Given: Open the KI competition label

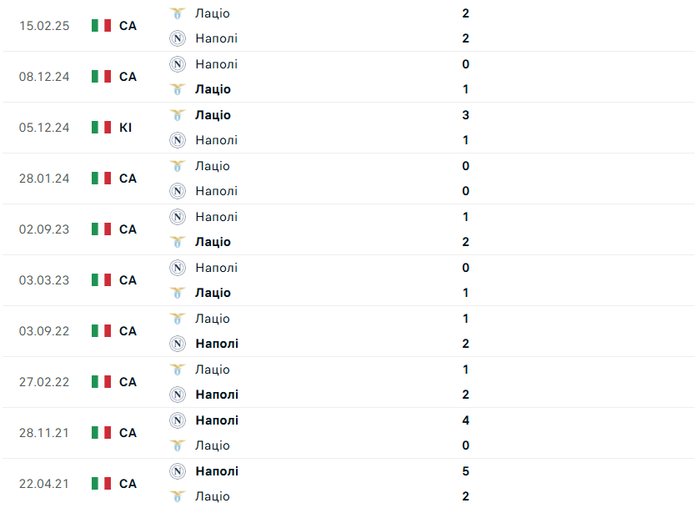Looking at the screenshot, I should click(x=126, y=128).
